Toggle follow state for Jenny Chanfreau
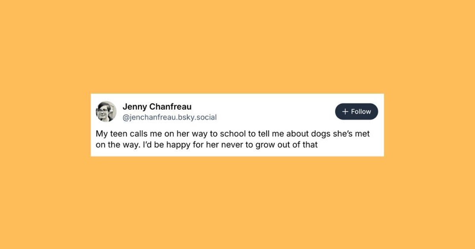 [x=356, y=111]
